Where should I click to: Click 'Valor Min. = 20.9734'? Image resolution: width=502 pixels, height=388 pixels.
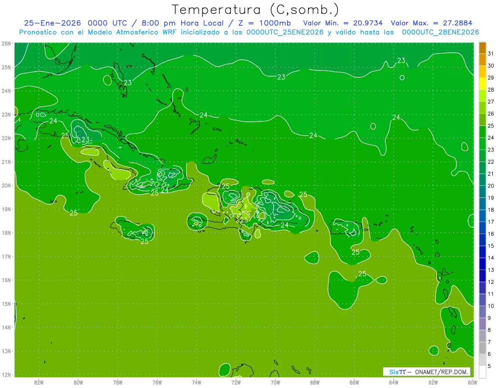pos(343,23)
